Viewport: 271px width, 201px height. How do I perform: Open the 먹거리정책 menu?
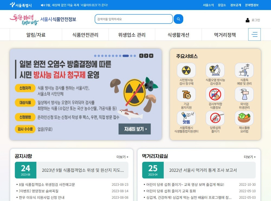click(225, 35)
